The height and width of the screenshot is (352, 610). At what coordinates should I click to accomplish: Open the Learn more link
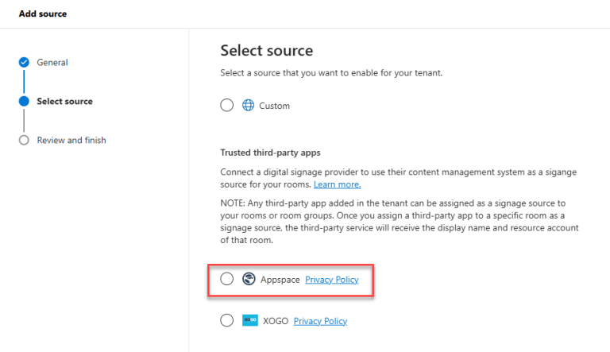[x=337, y=184]
